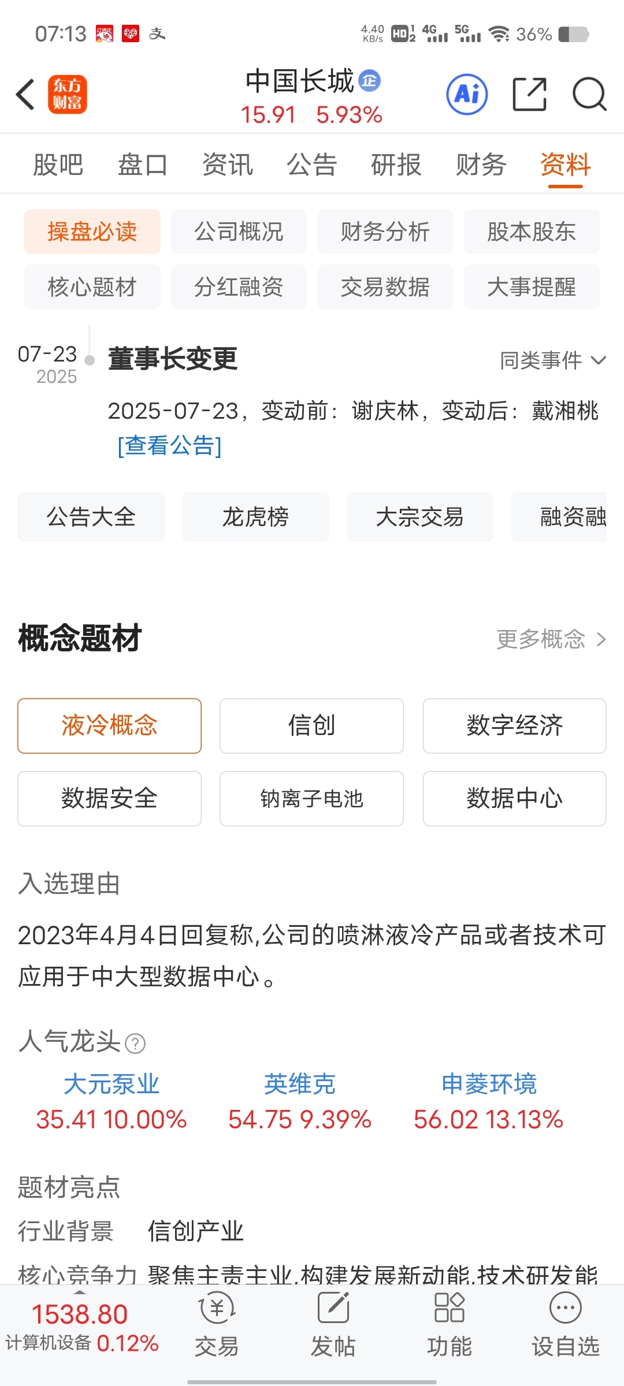The height and width of the screenshot is (1386, 624).
Task: Expand the 同类事件 dropdown
Action: [x=553, y=360]
